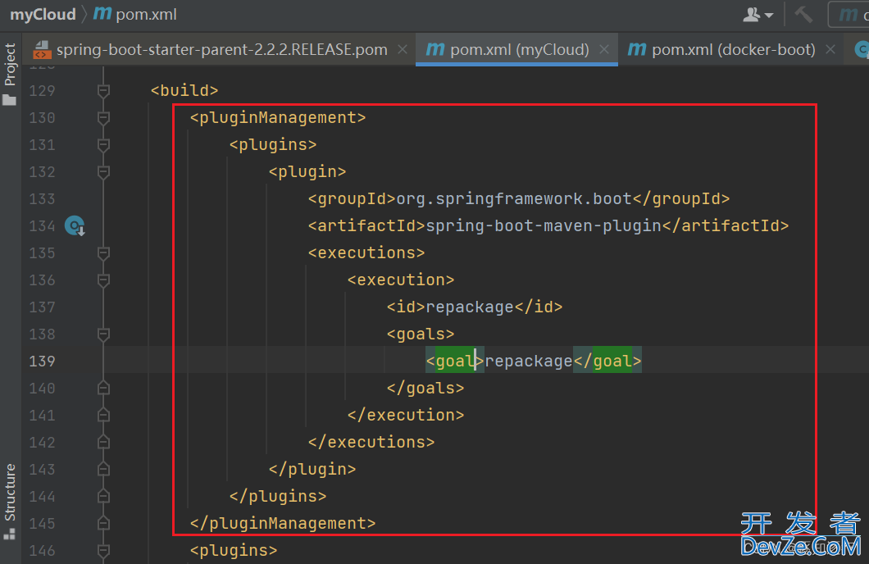
Task: Click the <build> tag text
Action: pos(184,90)
